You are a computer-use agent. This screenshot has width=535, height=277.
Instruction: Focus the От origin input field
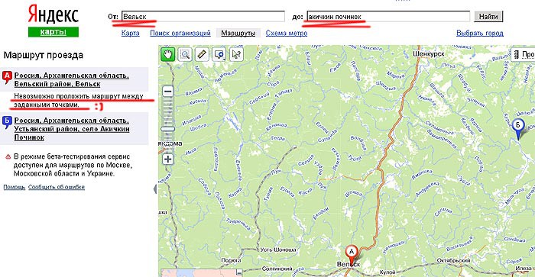click(203, 16)
